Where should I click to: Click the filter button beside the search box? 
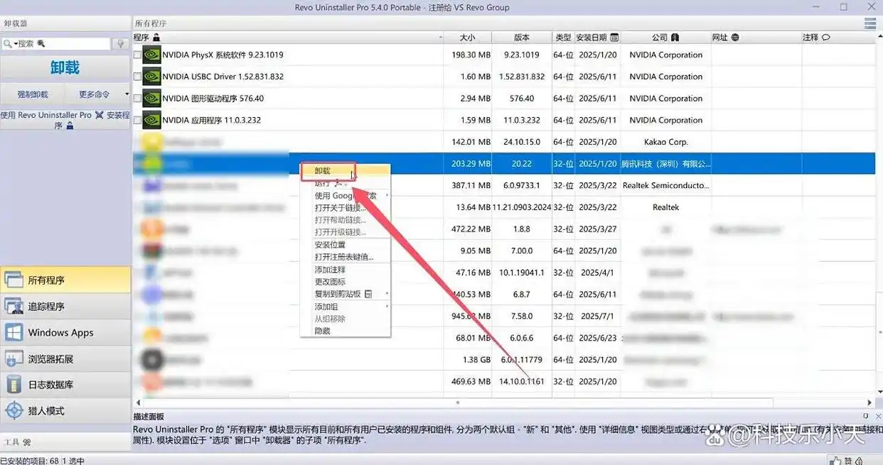(x=121, y=44)
